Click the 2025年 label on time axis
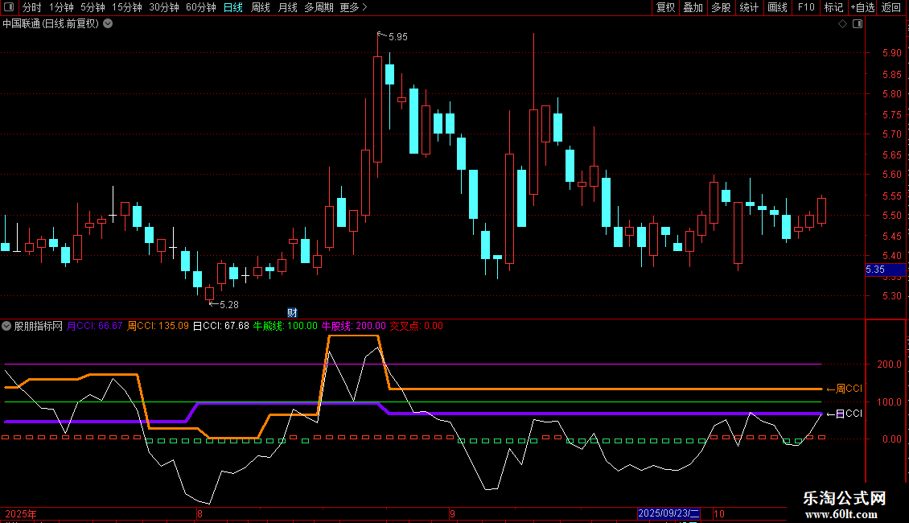Image resolution: width=909 pixels, height=523 pixels. point(21,513)
